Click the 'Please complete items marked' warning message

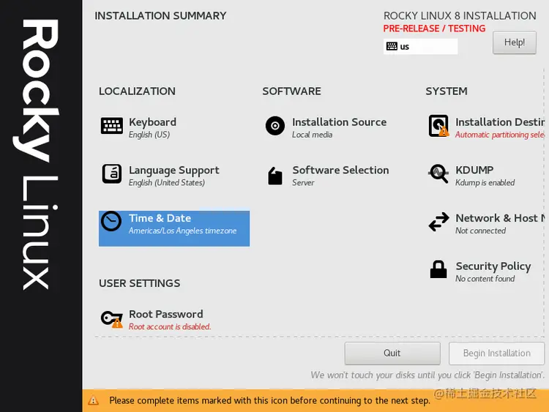coord(269,400)
